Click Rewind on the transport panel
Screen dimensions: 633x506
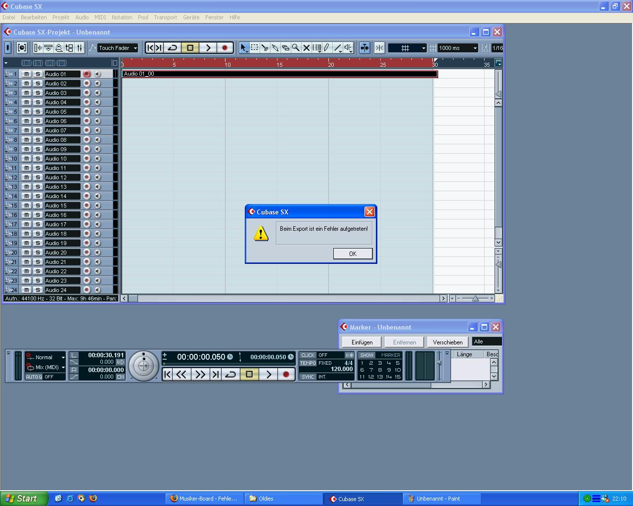point(181,375)
